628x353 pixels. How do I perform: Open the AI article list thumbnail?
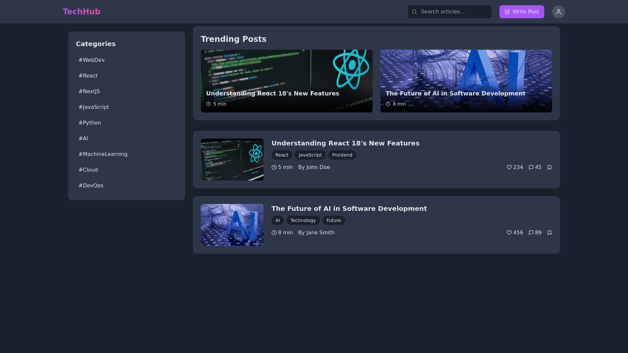tap(232, 225)
